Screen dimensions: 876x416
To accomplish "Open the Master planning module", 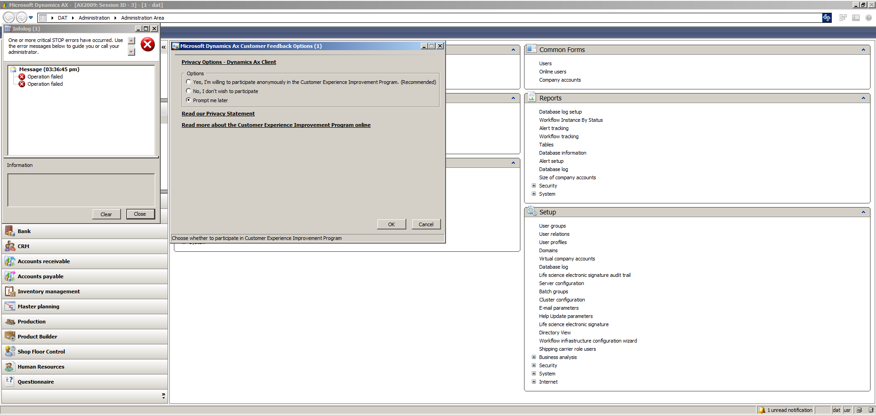I will pyautogui.click(x=85, y=307).
